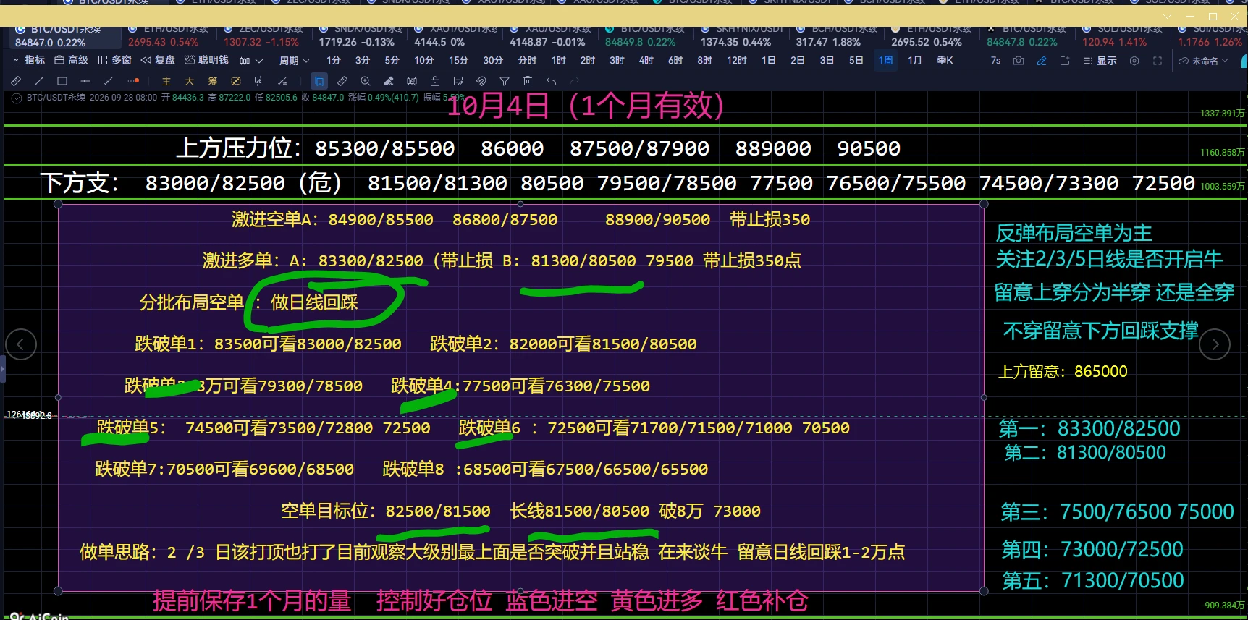Image resolution: width=1248 pixels, height=620 pixels.
Task: Select the 4时 timeframe tab
Action: point(646,61)
